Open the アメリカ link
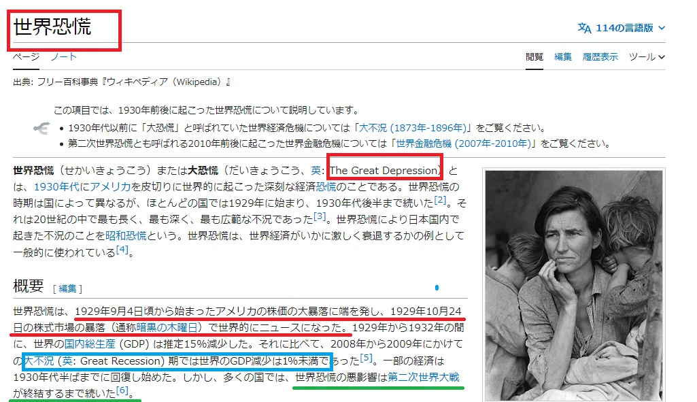 click(110, 187)
